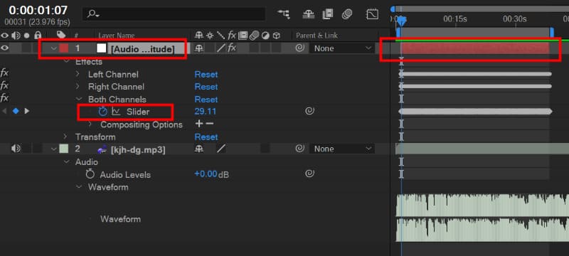Collapse the Audio group of kjh-dg.mp3

click(x=66, y=161)
